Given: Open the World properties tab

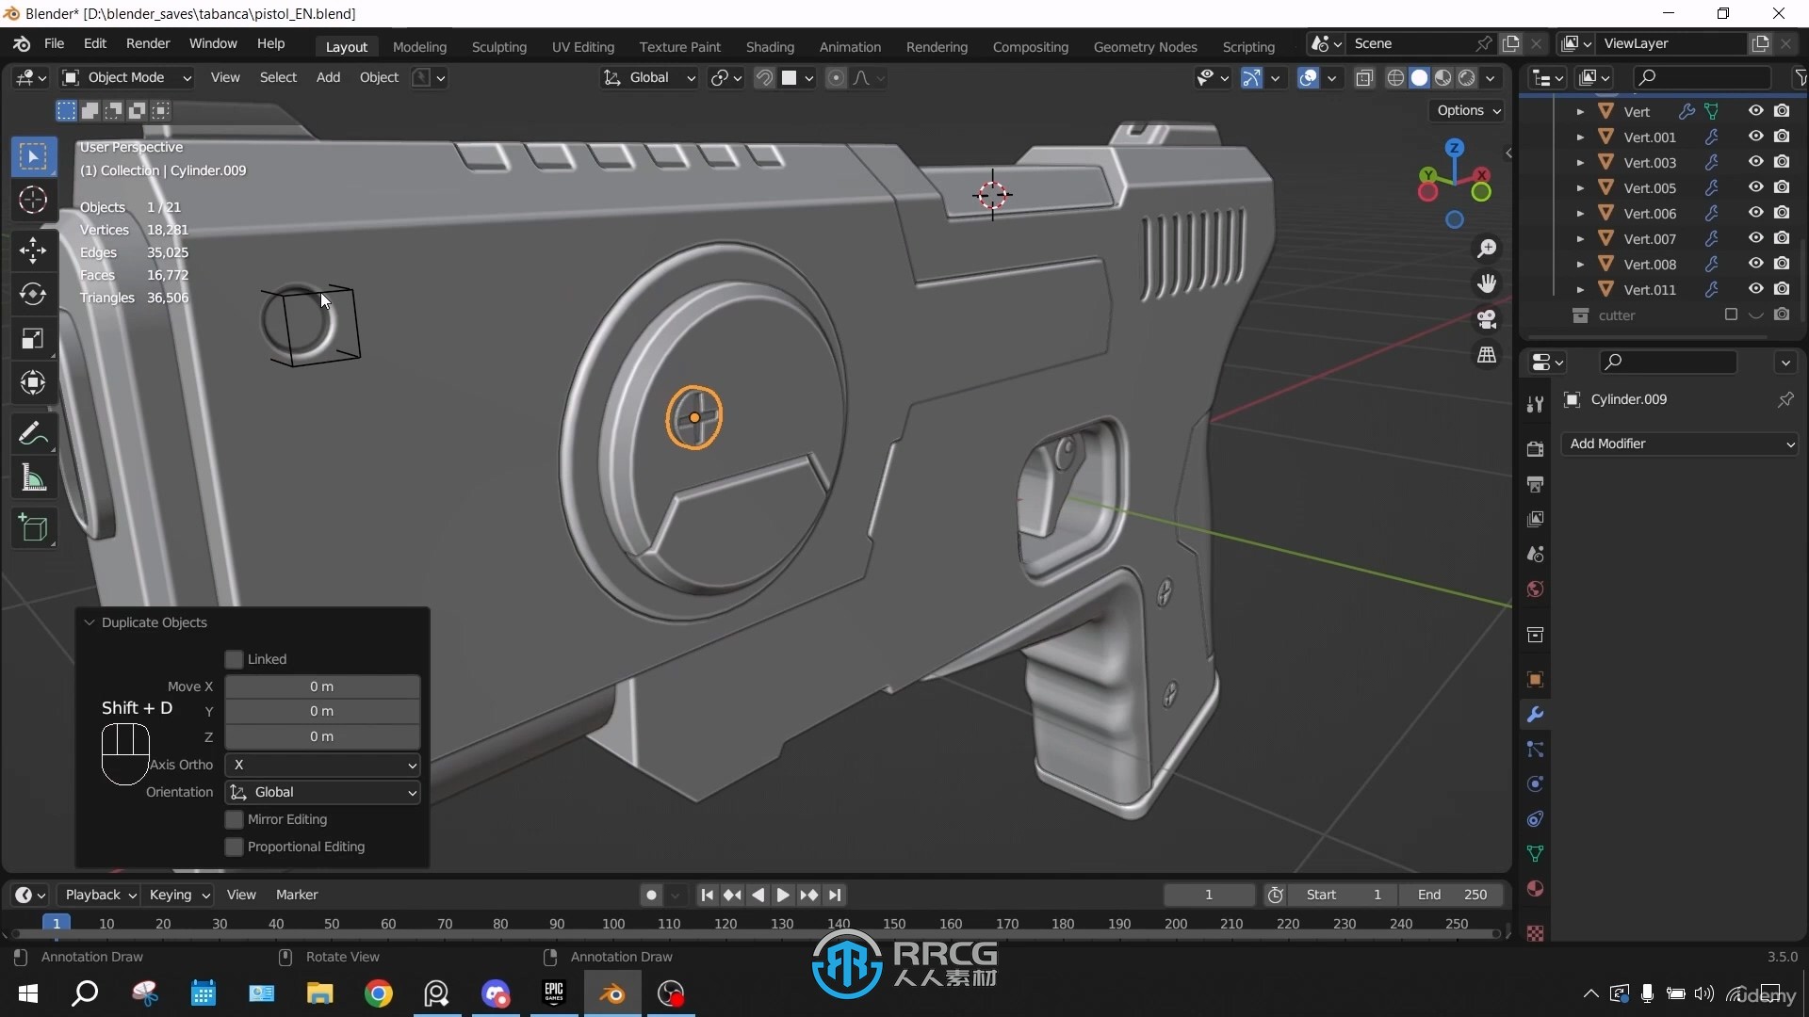Looking at the screenshot, I should tap(1535, 589).
